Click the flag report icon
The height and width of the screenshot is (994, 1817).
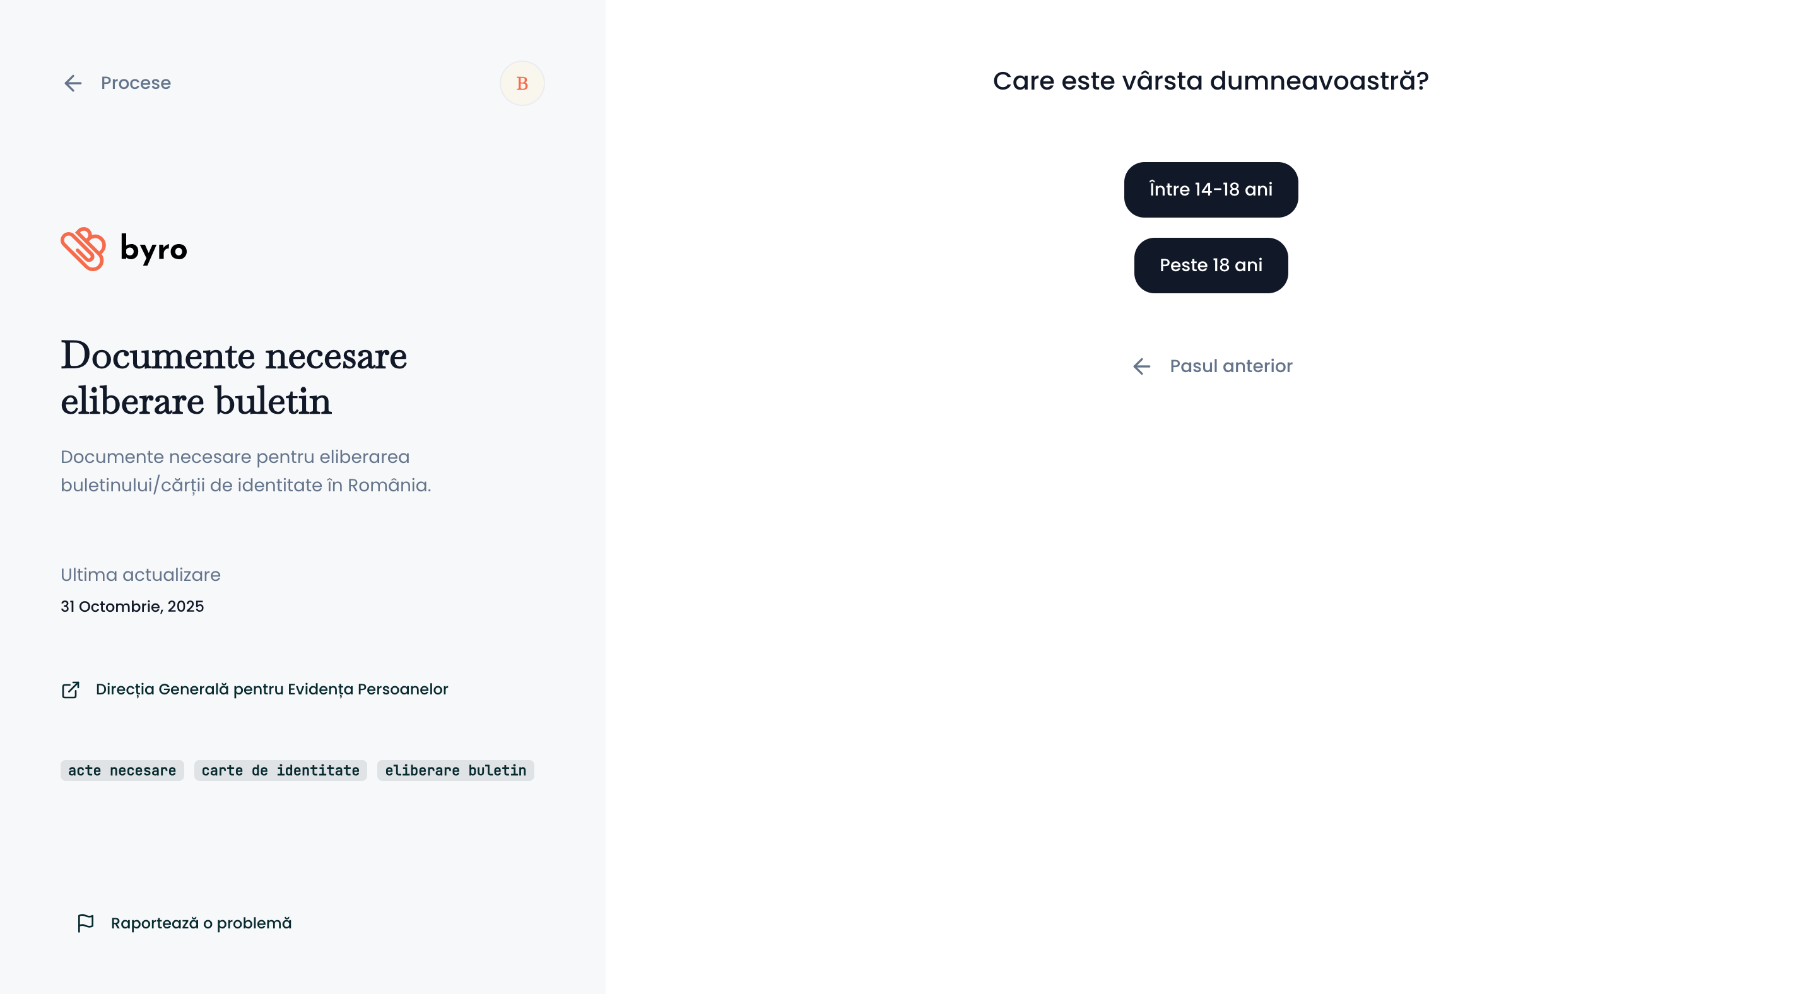pyautogui.click(x=85, y=923)
